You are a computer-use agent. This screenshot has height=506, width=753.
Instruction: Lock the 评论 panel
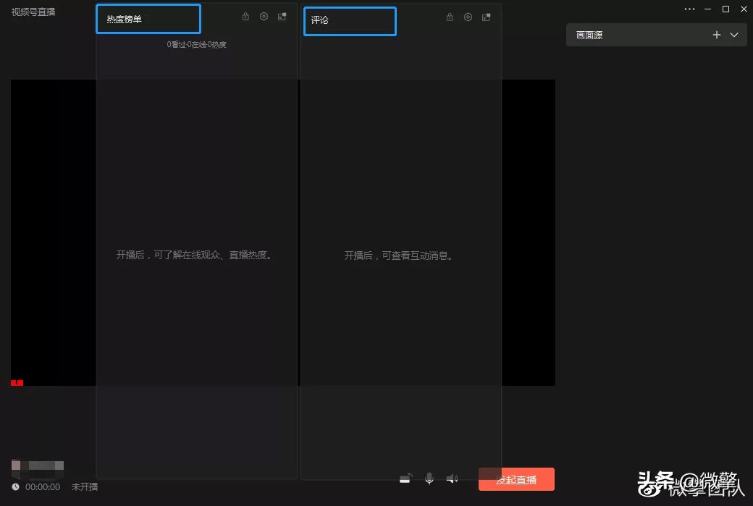click(x=450, y=16)
